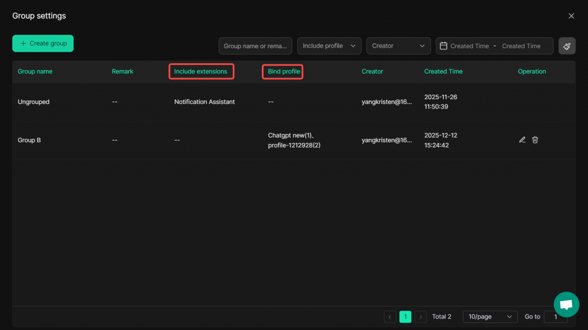
Task: Click the edit pencil icon for Group B
Action: click(x=522, y=139)
